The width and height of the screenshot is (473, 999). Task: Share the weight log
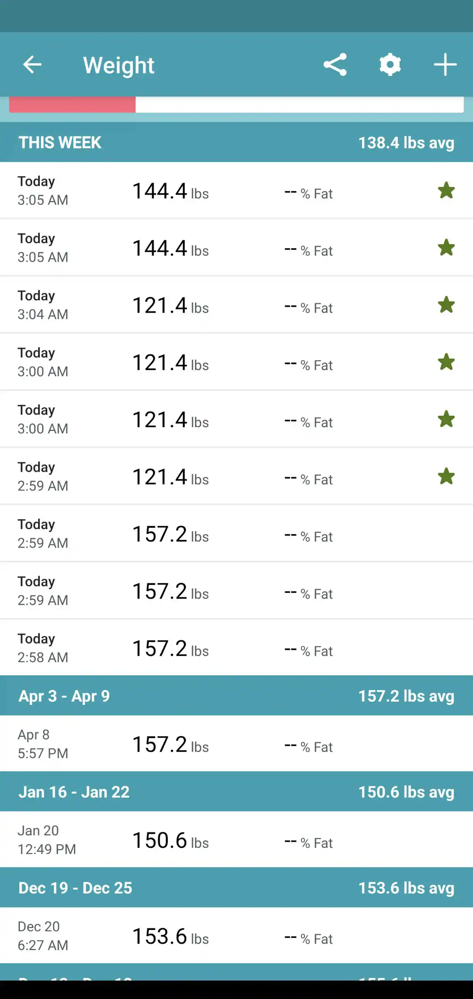point(335,65)
